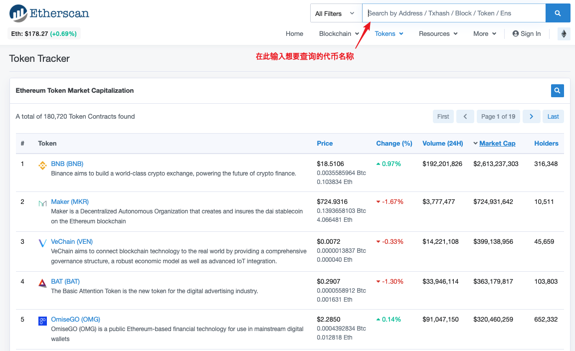Click BNB market cap $2,613,237,303

click(496, 164)
